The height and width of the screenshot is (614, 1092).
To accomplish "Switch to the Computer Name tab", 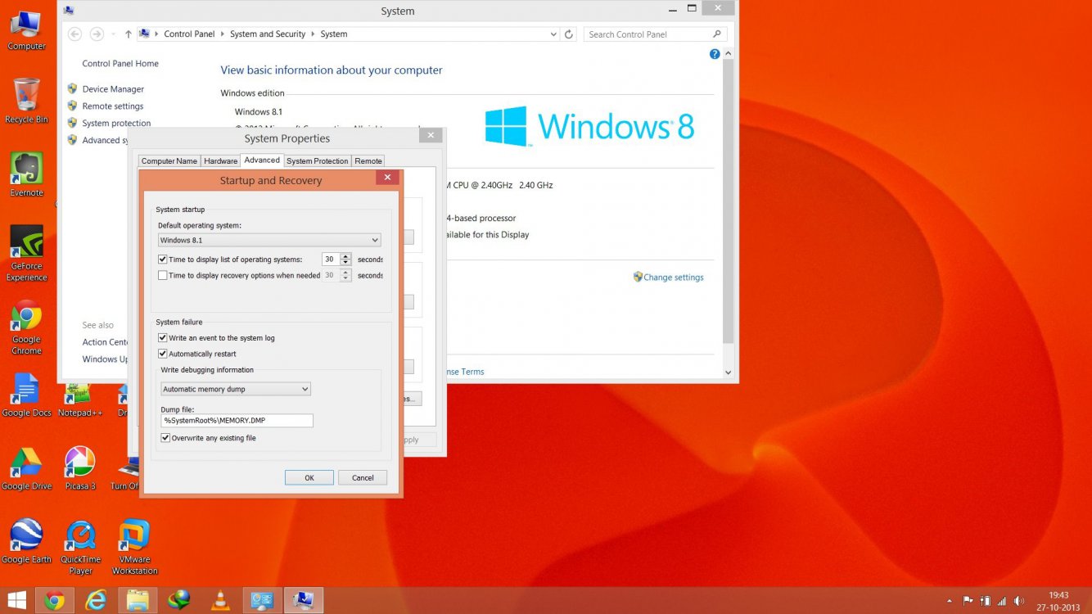I will [169, 161].
